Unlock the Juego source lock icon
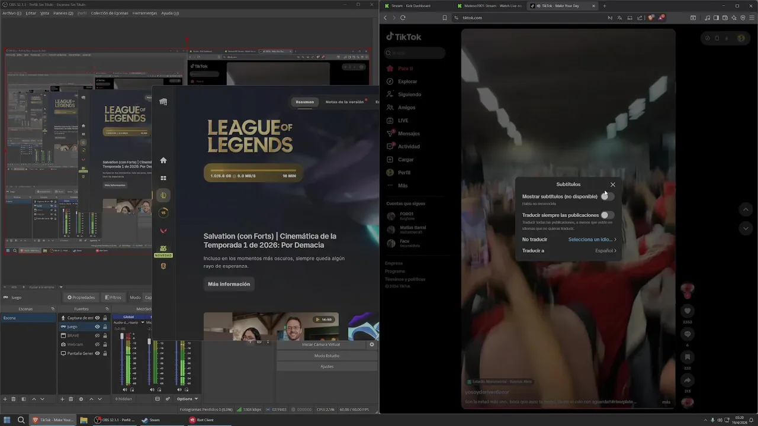Image resolution: width=758 pixels, height=426 pixels. coord(105,327)
